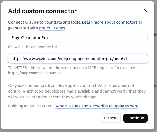The width and height of the screenshot is (157, 132).
Task: Follow the pre-built ones link
Action: click(52, 28)
